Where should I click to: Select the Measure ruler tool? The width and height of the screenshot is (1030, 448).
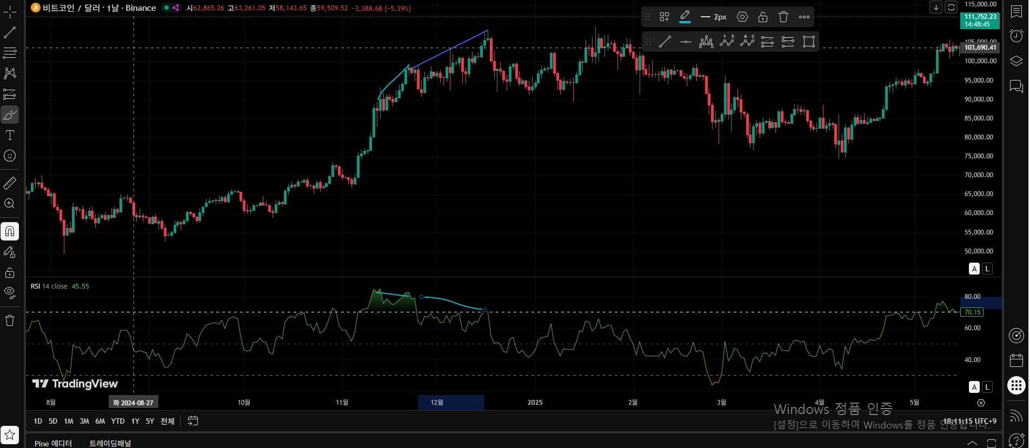10,184
